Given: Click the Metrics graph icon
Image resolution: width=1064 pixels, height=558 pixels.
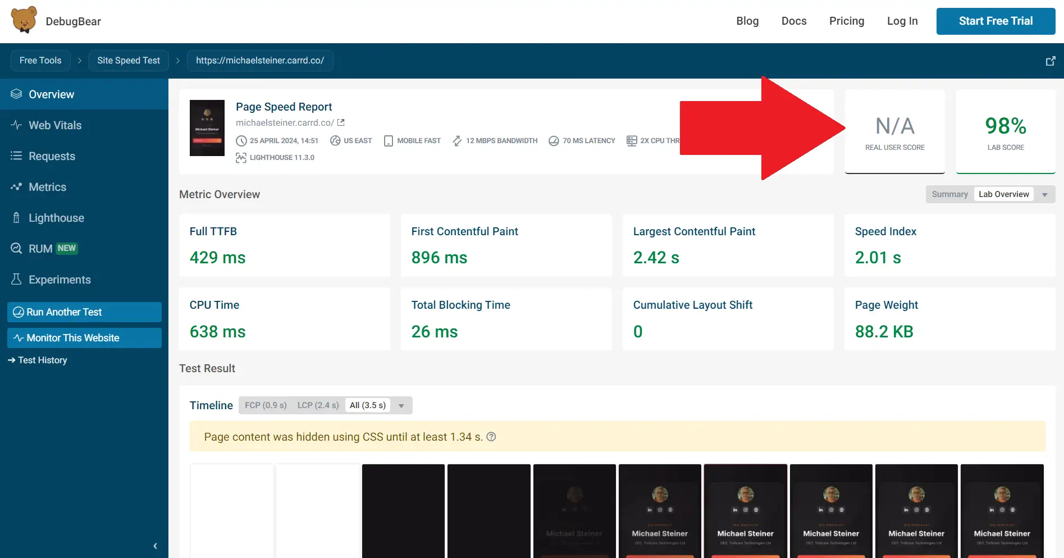Looking at the screenshot, I should coord(16,186).
